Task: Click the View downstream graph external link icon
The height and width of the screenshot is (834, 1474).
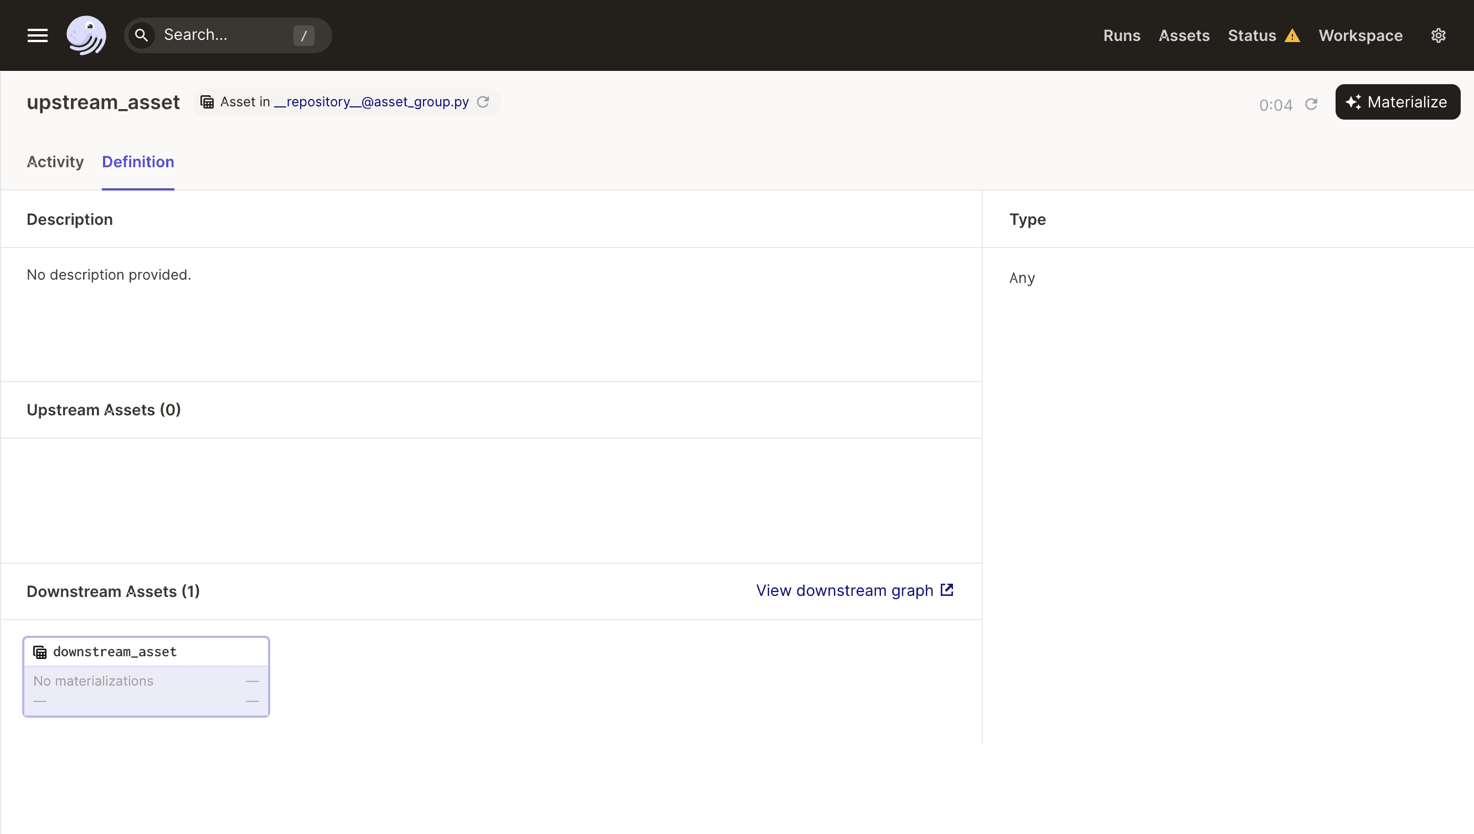Action: [946, 590]
